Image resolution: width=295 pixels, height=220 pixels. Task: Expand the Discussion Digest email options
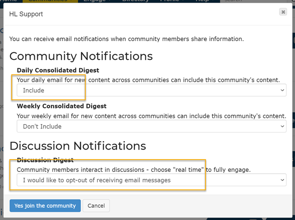click(x=151, y=180)
